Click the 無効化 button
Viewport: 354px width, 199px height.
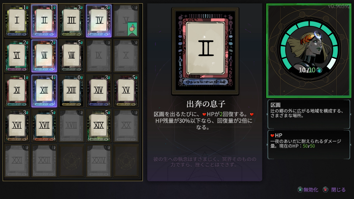[x=308, y=190]
